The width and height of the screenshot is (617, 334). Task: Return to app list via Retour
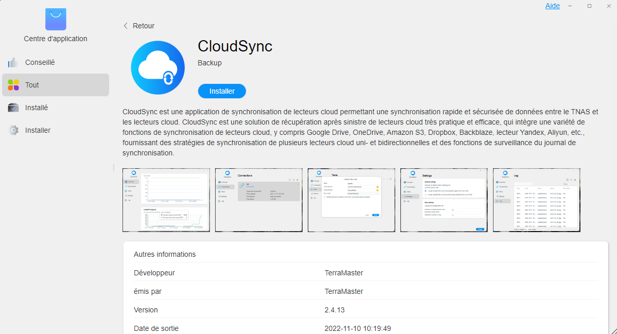[x=143, y=26]
